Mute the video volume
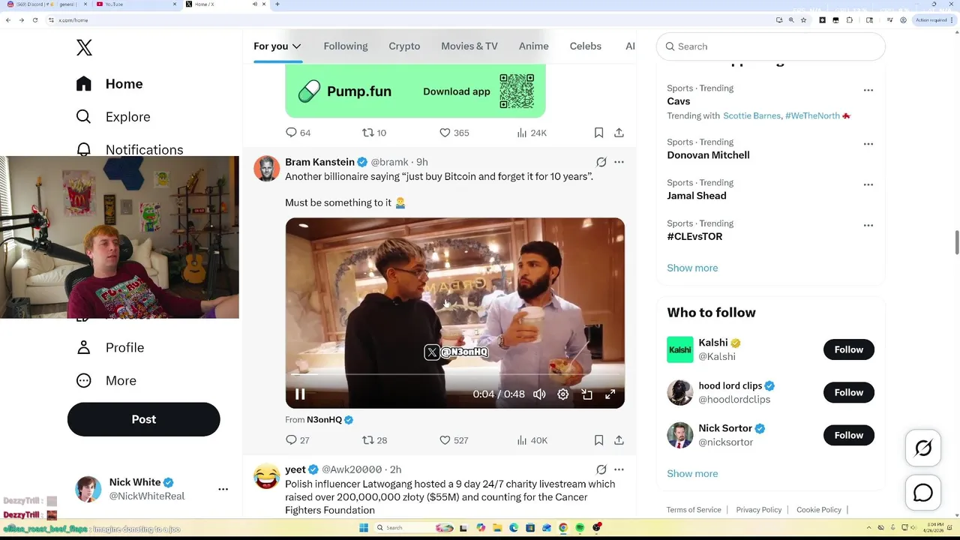Screen dimensions: 960x540 539,394
